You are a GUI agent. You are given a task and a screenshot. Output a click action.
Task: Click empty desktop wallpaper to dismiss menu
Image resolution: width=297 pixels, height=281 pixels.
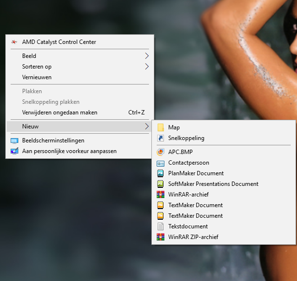tap(72, 217)
